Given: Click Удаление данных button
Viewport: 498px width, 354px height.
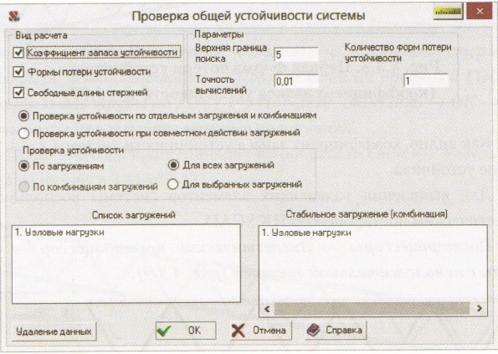Looking at the screenshot, I should tap(54, 331).
